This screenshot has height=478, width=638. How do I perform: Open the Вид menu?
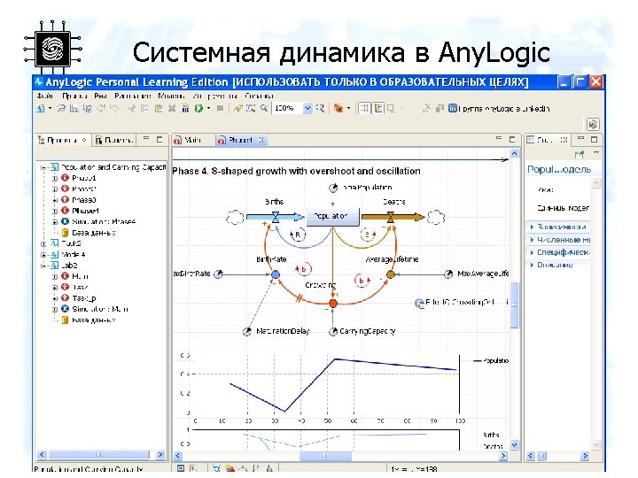100,96
